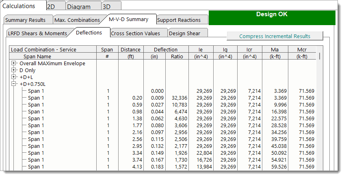Screen dimensions: 344x177
Task: Click Ie value 13,984
Action: click(x=204, y=167)
